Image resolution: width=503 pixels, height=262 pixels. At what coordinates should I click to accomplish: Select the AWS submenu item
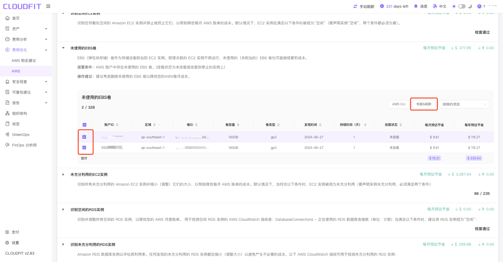[26, 71]
